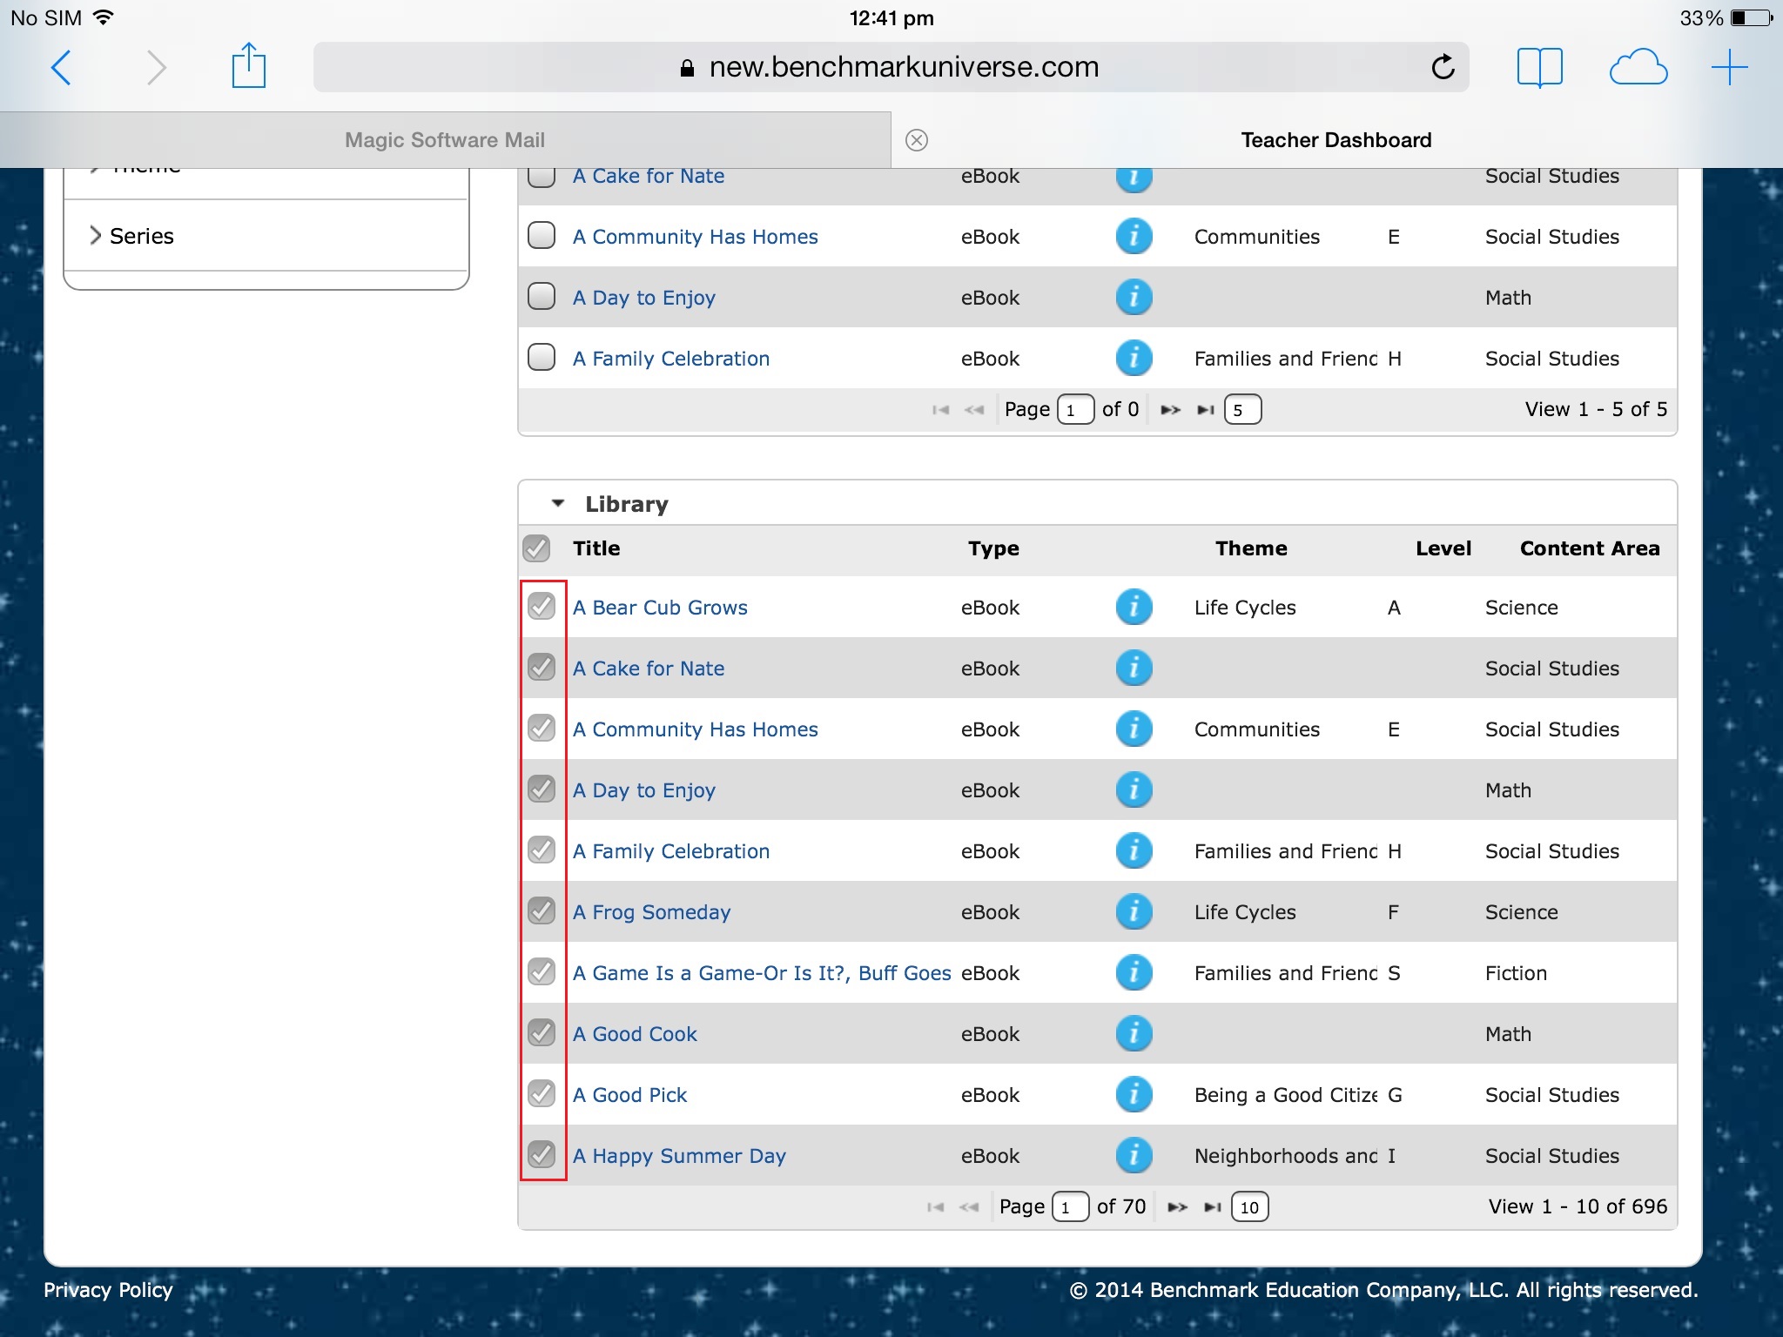
Task: Select 'View 1 - 5 of 5' text
Action: point(1596,409)
